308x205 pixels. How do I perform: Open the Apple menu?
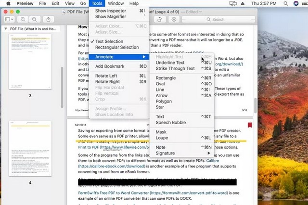point(8,3)
